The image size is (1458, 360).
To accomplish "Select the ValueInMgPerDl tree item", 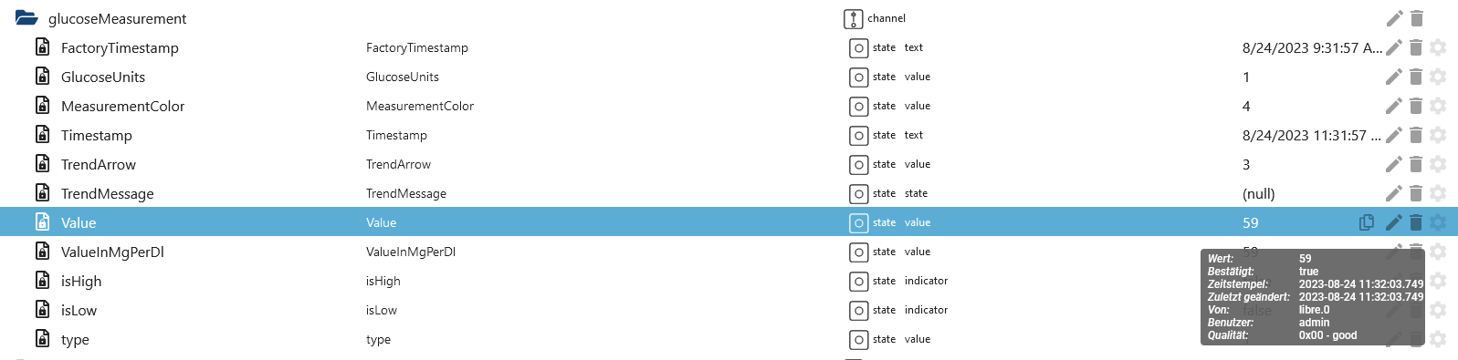I will point(112,252).
